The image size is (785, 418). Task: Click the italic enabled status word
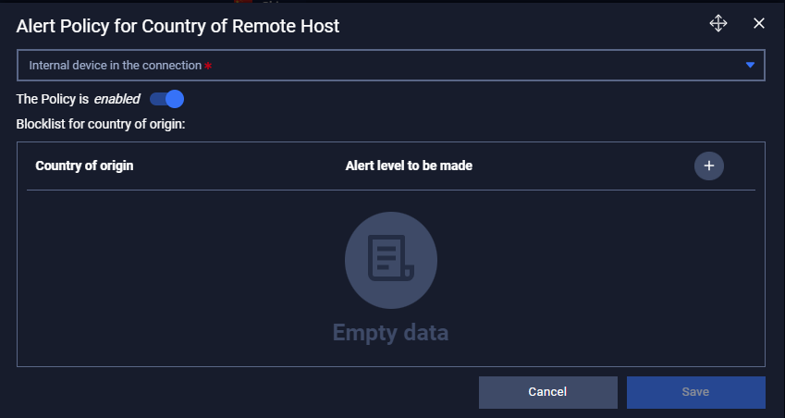117,99
